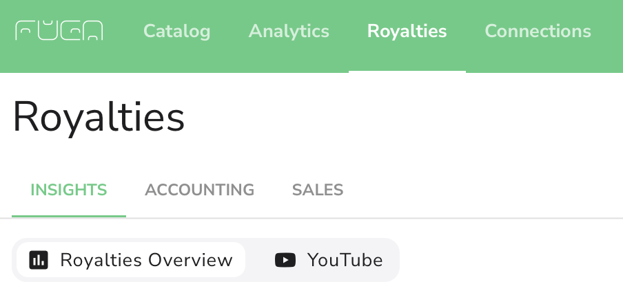Select the Royalties Overview view
The image size is (623, 304).
pyautogui.click(x=131, y=260)
